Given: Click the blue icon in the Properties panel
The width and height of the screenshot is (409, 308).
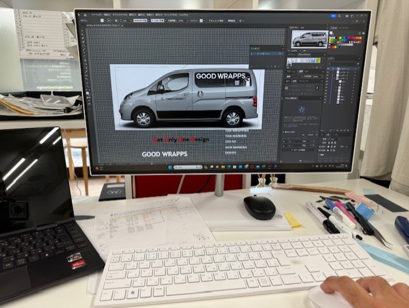Looking at the screenshot, I should coord(302,110).
